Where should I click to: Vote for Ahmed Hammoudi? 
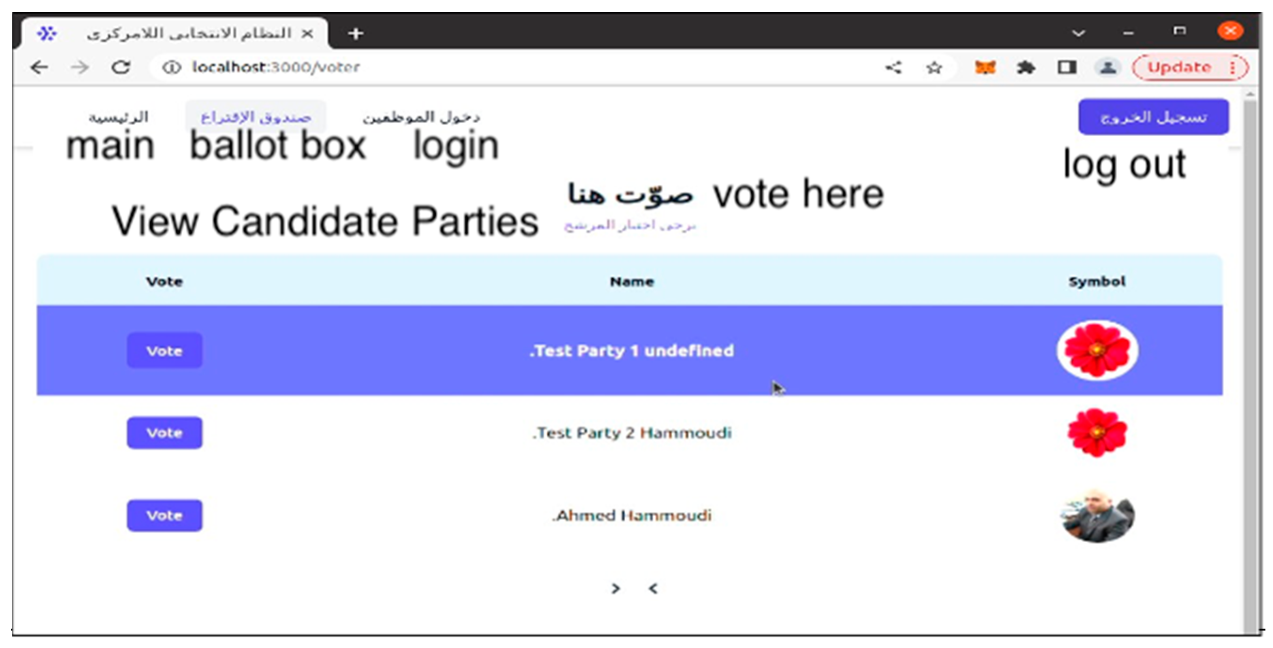tap(164, 515)
